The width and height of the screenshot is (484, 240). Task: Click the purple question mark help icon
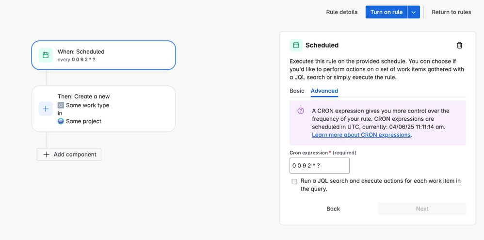pos(301,111)
